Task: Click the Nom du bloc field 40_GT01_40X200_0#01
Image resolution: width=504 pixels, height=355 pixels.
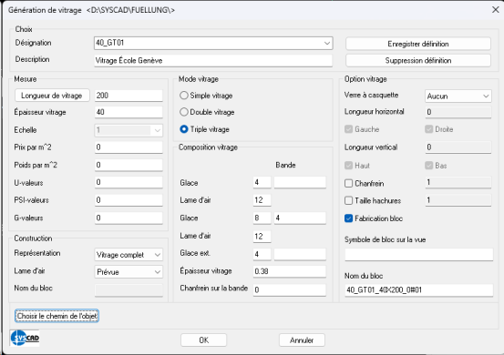Action: [x=419, y=290]
